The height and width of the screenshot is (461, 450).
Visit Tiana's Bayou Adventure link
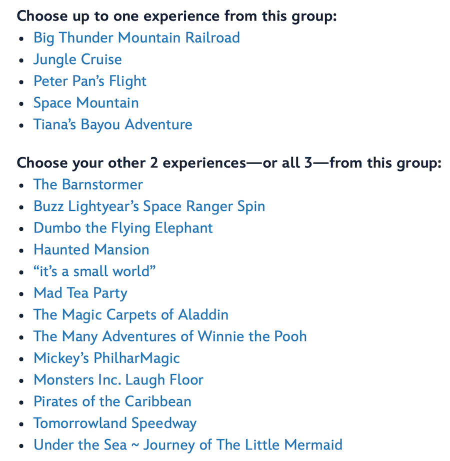112,124
